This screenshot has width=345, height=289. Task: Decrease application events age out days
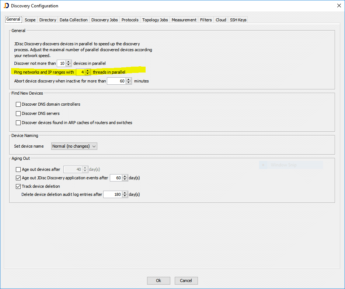(125, 179)
